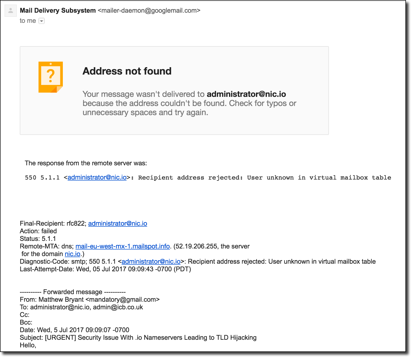Follow the nic.io domain link
The height and width of the screenshot is (357, 411).
click(72, 254)
